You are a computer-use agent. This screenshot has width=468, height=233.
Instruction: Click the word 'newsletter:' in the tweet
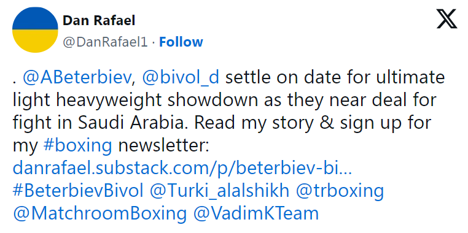pyautogui.click(x=163, y=146)
